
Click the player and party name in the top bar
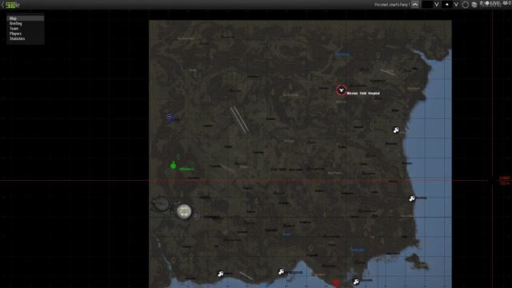click(x=392, y=5)
